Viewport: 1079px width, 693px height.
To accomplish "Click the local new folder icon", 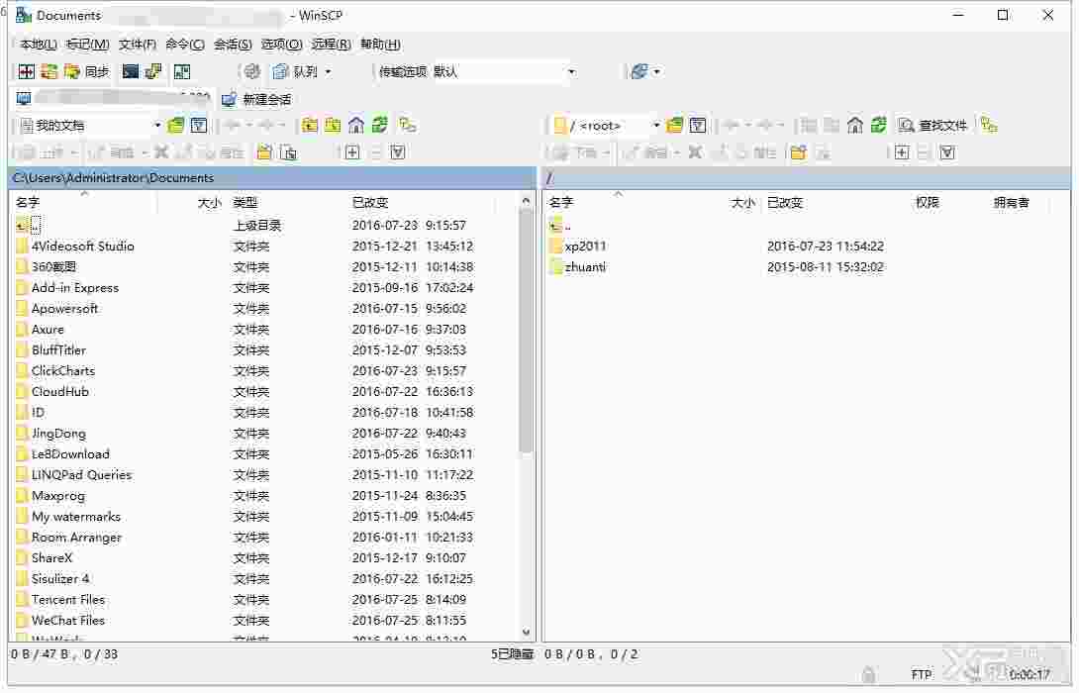I will [x=264, y=152].
